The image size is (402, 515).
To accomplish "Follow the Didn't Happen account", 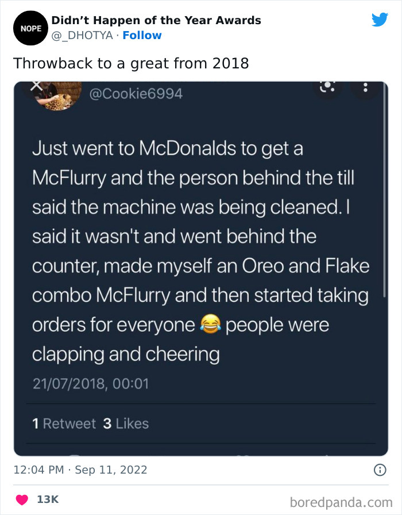I will 142,35.
